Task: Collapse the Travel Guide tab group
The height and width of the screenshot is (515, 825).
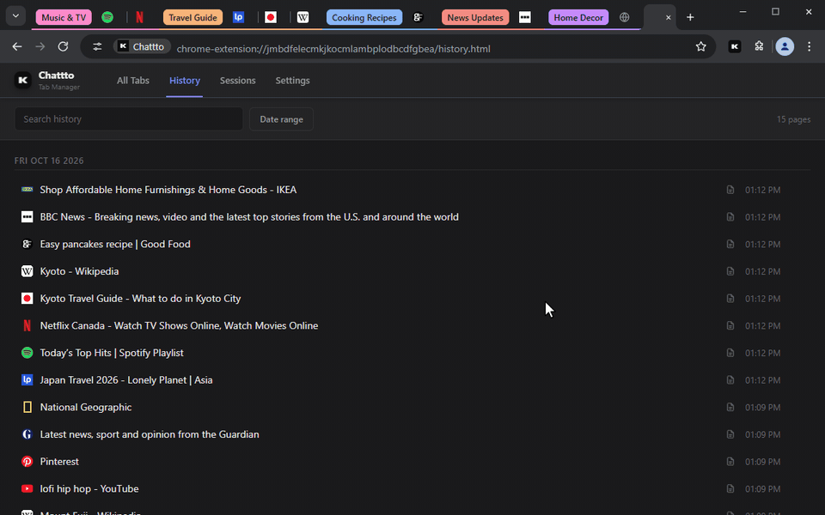Action: pos(192,17)
